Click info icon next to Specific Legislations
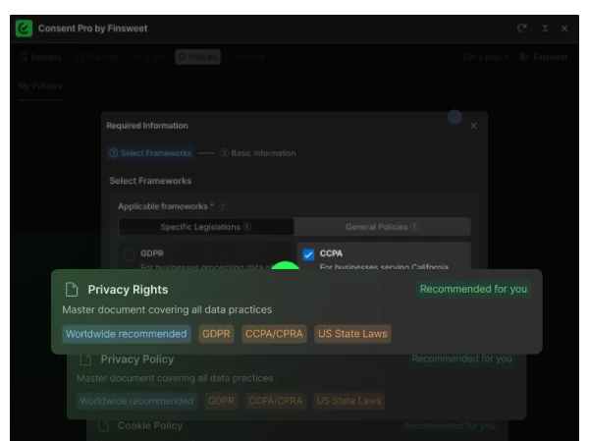 (247, 227)
